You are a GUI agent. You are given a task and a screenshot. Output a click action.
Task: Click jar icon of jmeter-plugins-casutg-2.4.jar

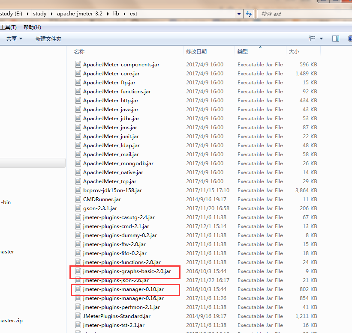[x=78, y=217]
